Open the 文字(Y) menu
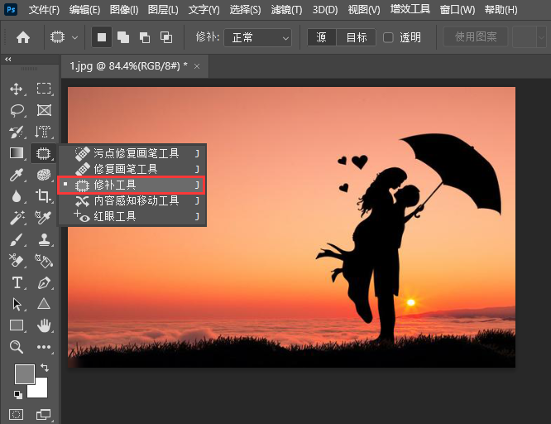 [x=204, y=10]
